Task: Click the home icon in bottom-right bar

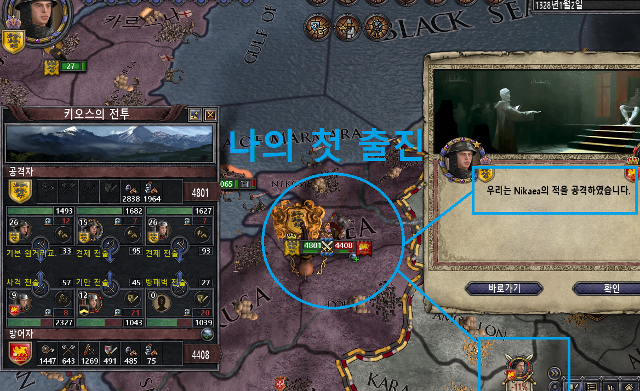Action: pos(629,387)
